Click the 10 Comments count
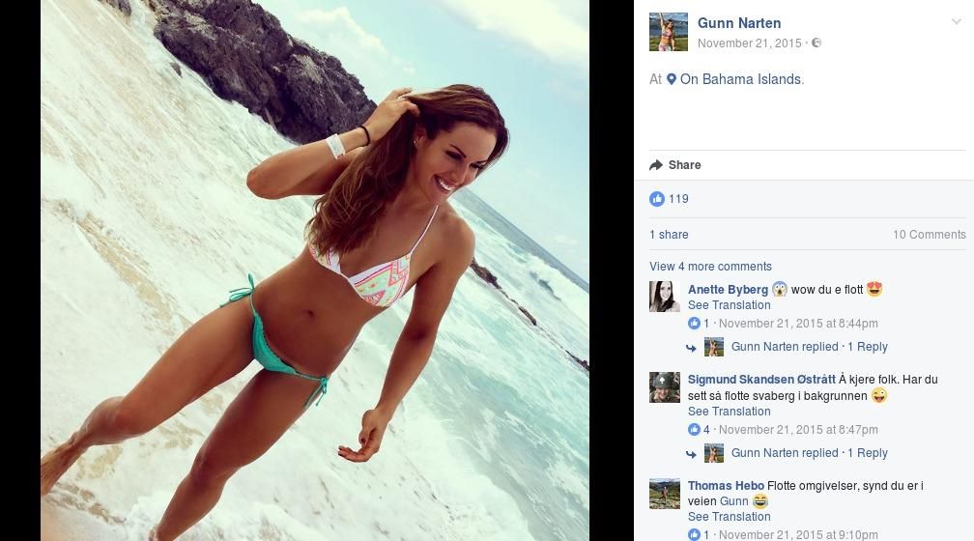This screenshot has height=541, width=974. click(930, 235)
